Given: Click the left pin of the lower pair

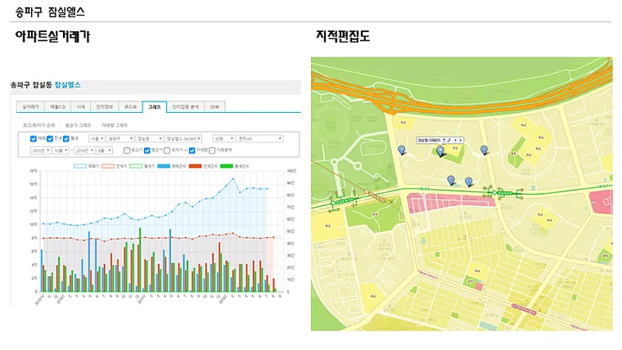Looking at the screenshot, I should tap(451, 181).
